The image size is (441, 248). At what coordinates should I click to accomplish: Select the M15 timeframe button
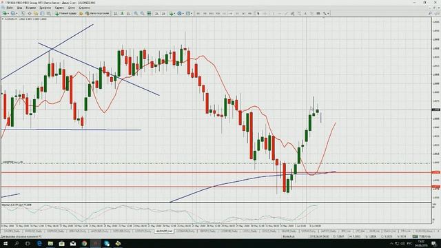click(x=212, y=13)
